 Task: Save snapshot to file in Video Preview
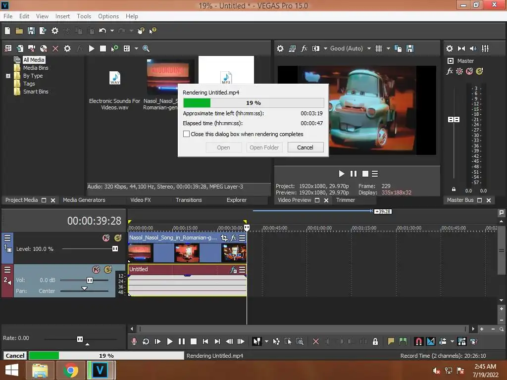tap(410, 48)
